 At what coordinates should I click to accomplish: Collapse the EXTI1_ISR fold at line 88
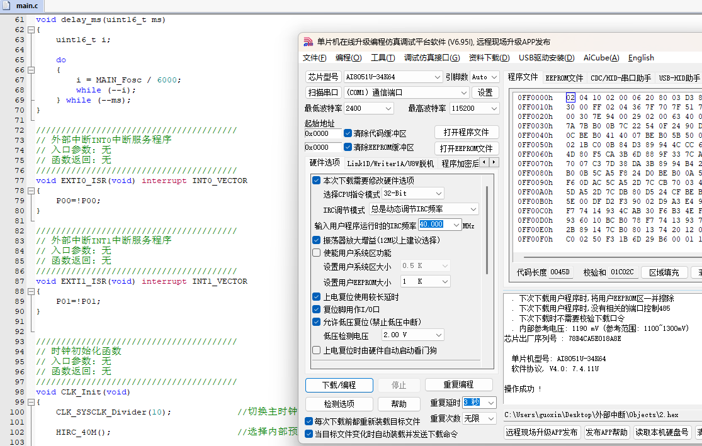[x=31, y=292]
